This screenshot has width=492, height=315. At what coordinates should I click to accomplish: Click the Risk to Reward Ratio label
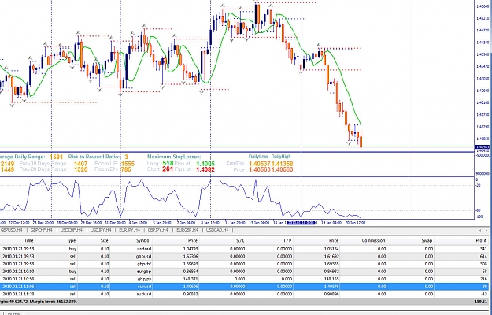(x=94, y=157)
